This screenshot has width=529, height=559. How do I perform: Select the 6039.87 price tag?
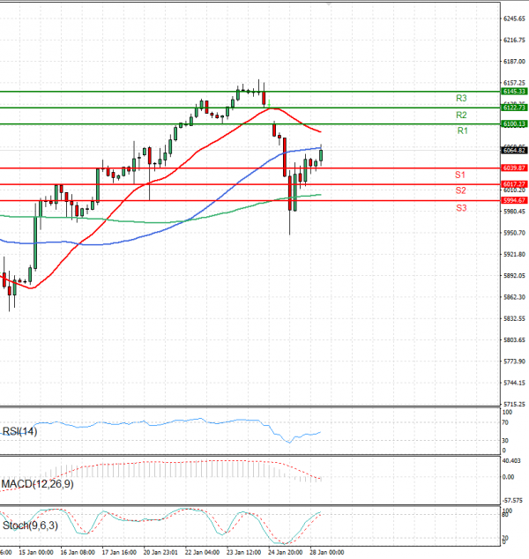(x=514, y=168)
